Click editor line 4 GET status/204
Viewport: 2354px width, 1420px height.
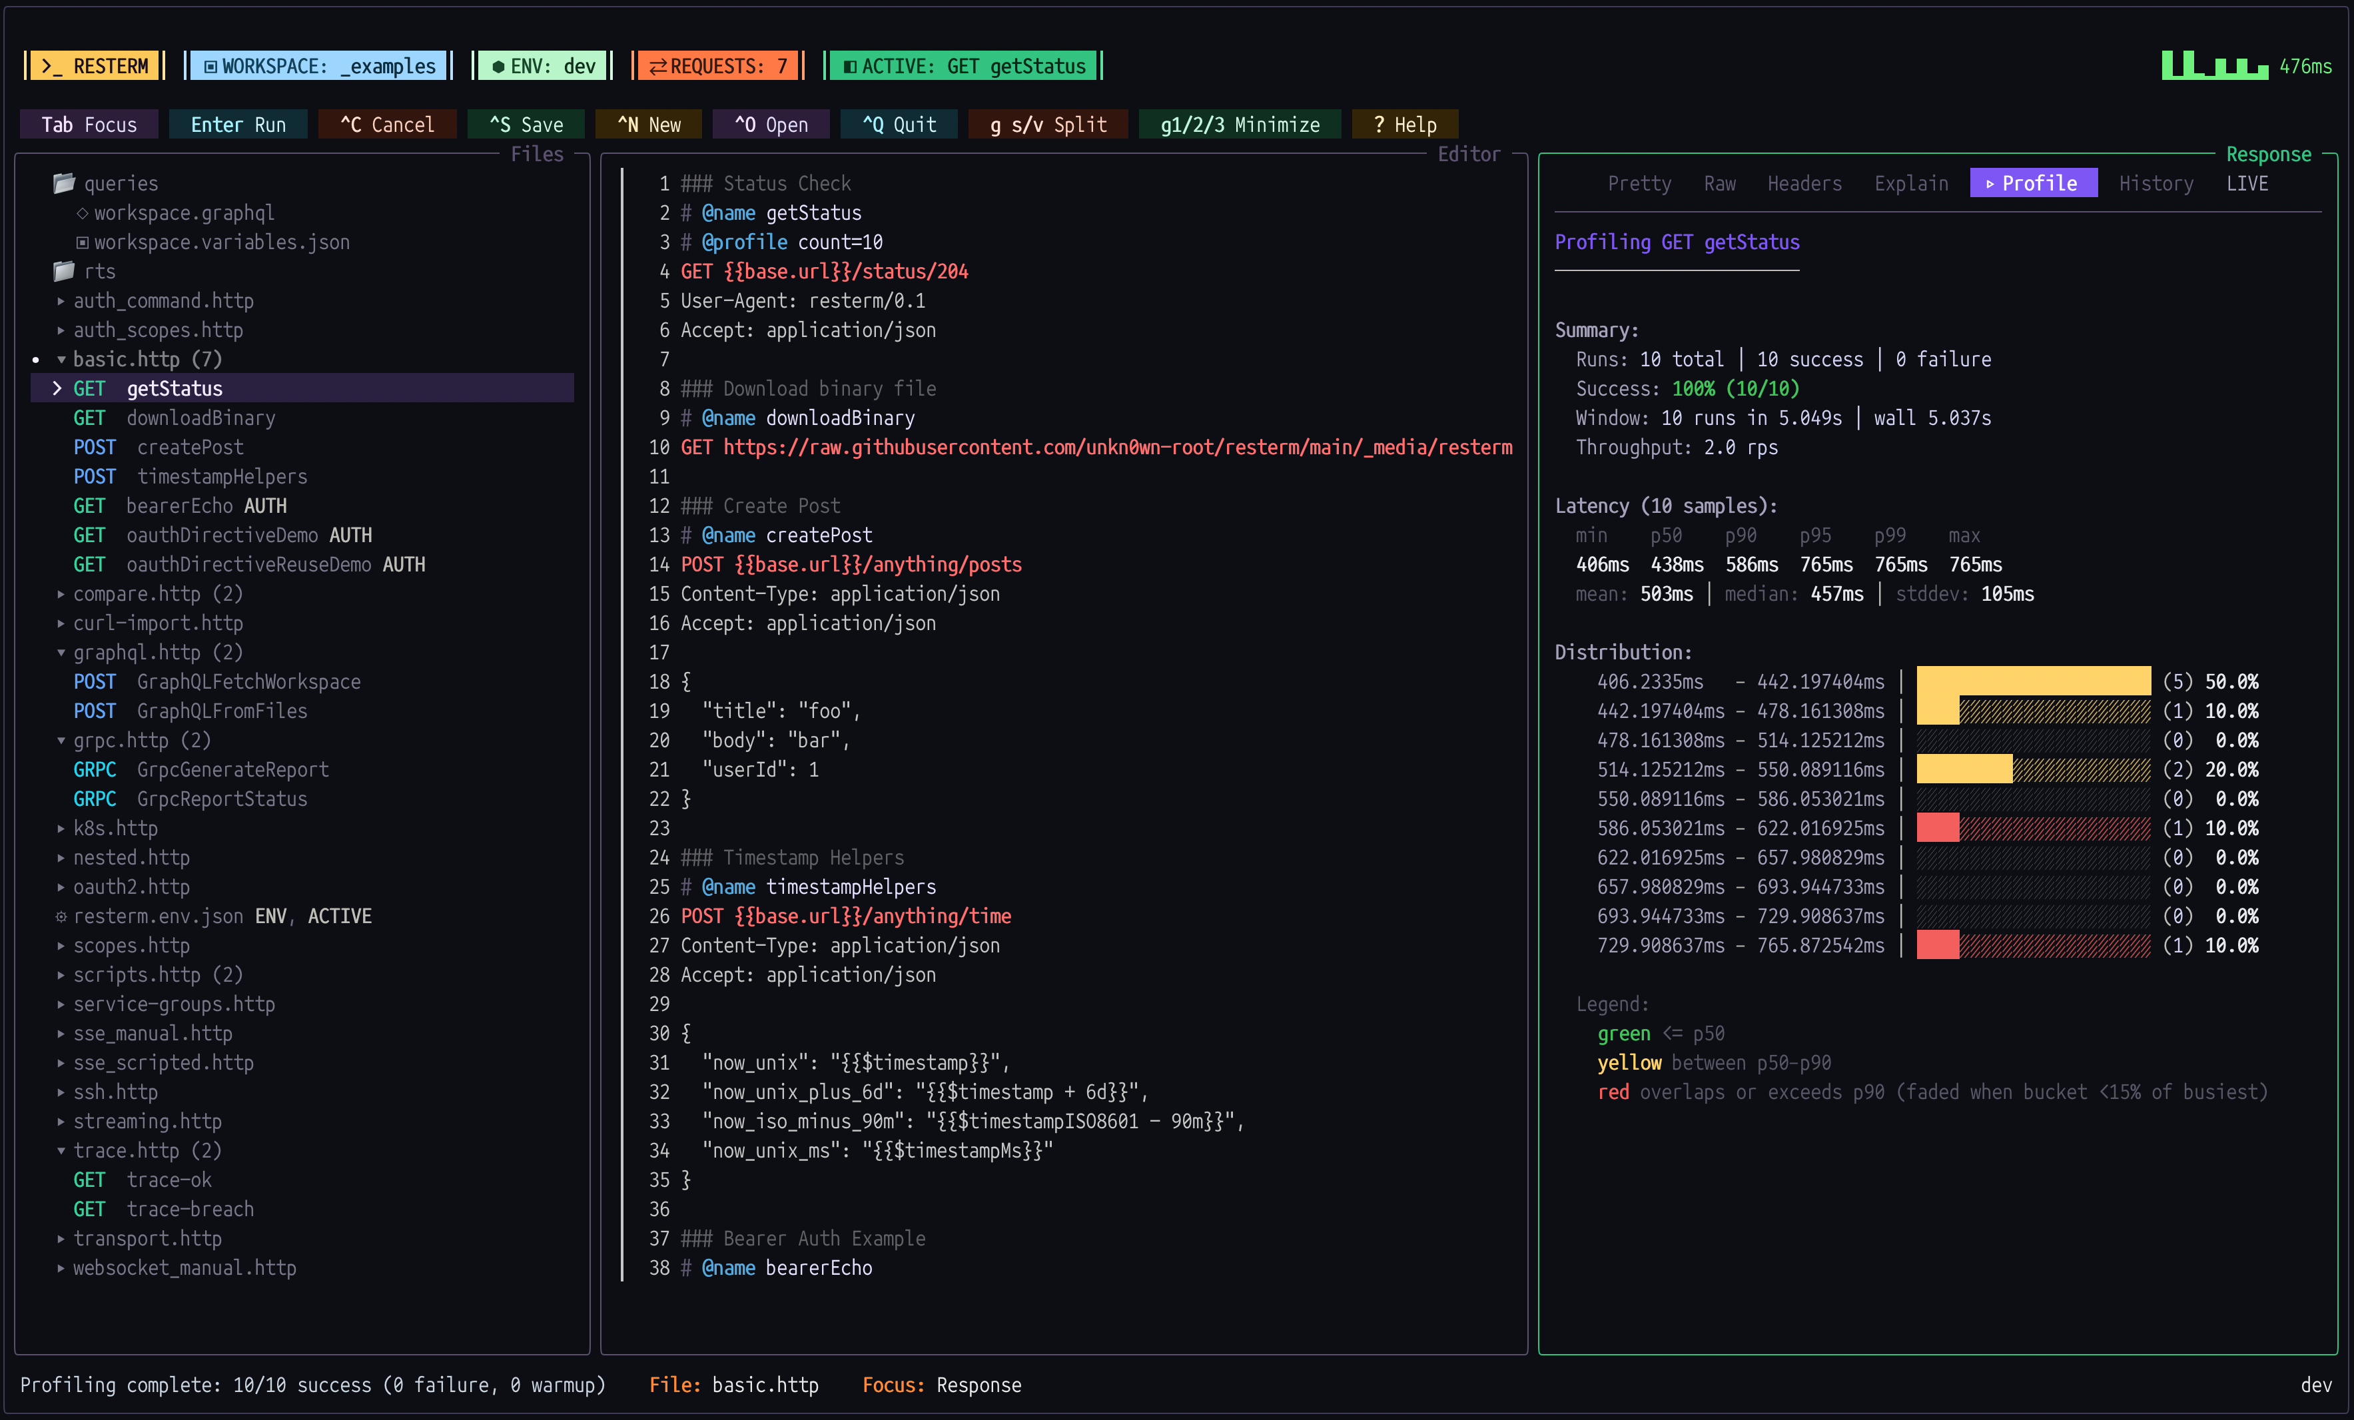[825, 271]
